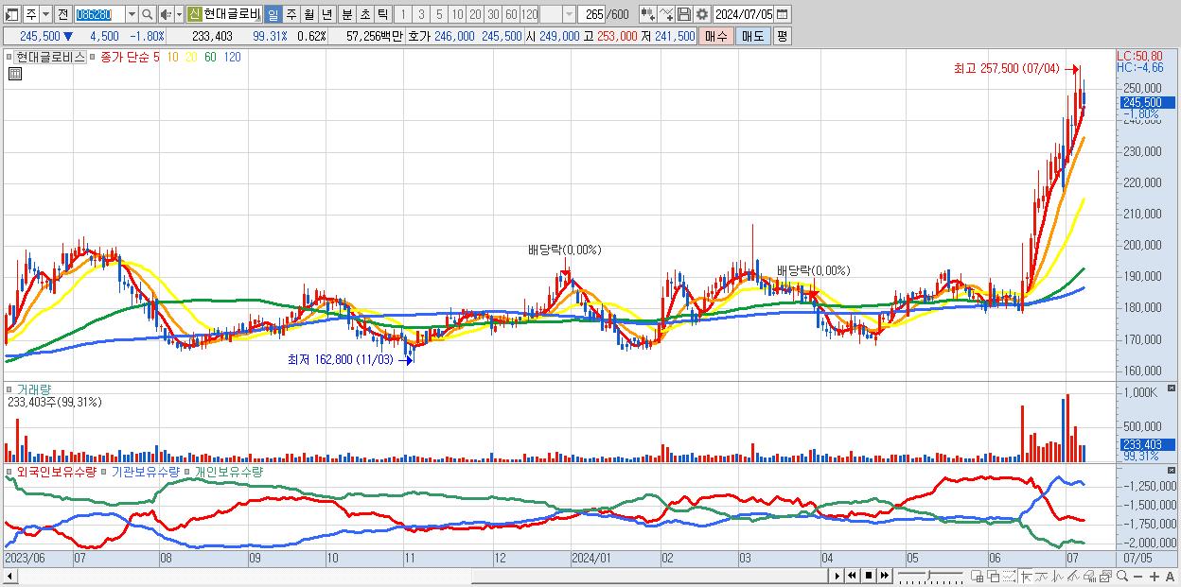
Task: Click the play button in bottom bar
Action: [837, 576]
